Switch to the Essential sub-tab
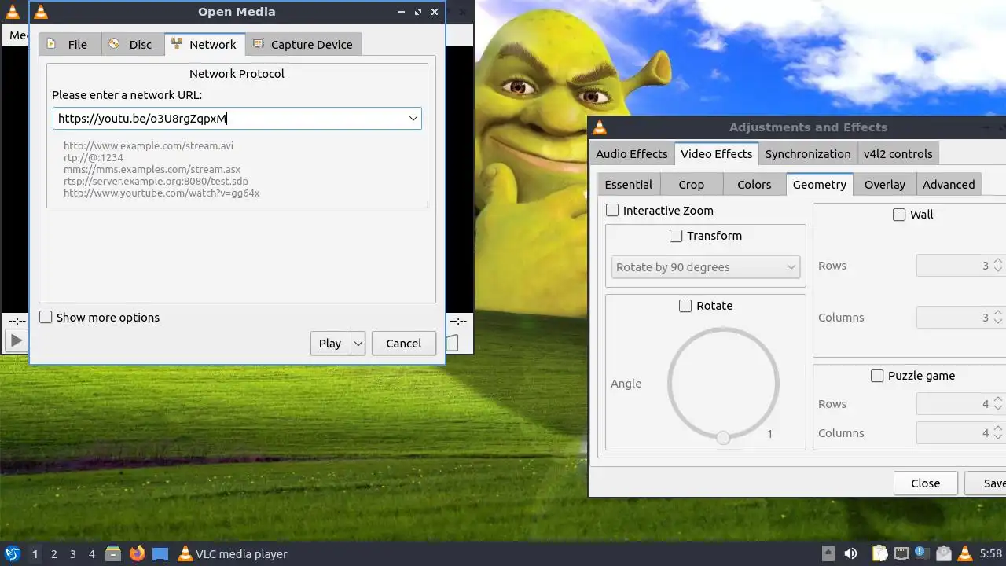1006x566 pixels. click(x=628, y=184)
